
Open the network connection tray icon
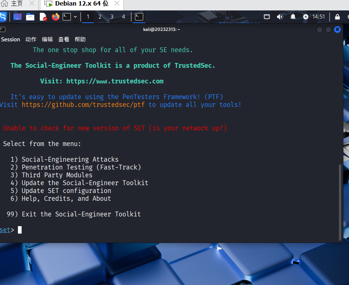(267, 17)
